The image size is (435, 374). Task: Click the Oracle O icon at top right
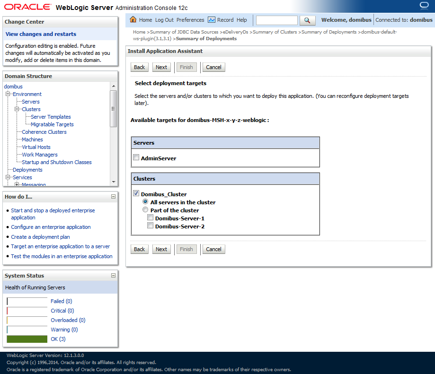(424, 6)
